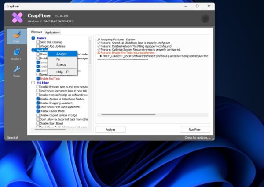Click the round profile icon in the header
This screenshot has width=264, height=187.
click(205, 18)
